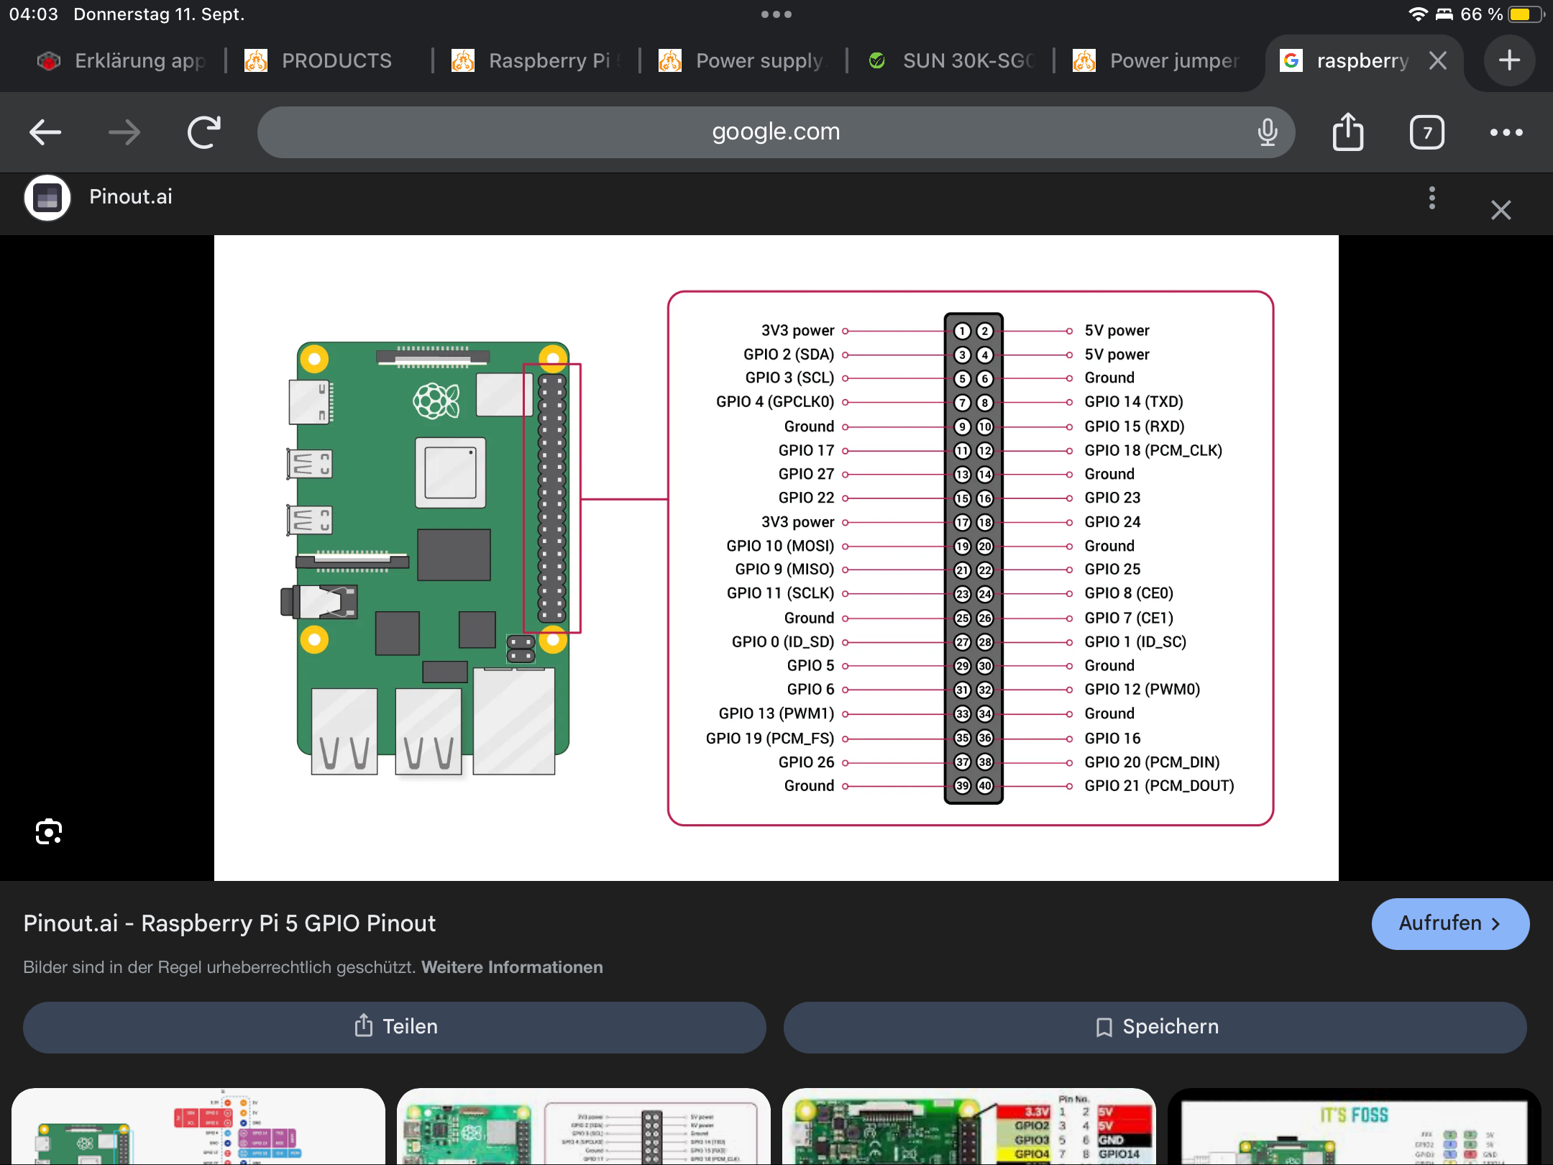1553x1165 pixels.
Task: Open the second related pinout thumbnail
Action: (x=584, y=1126)
